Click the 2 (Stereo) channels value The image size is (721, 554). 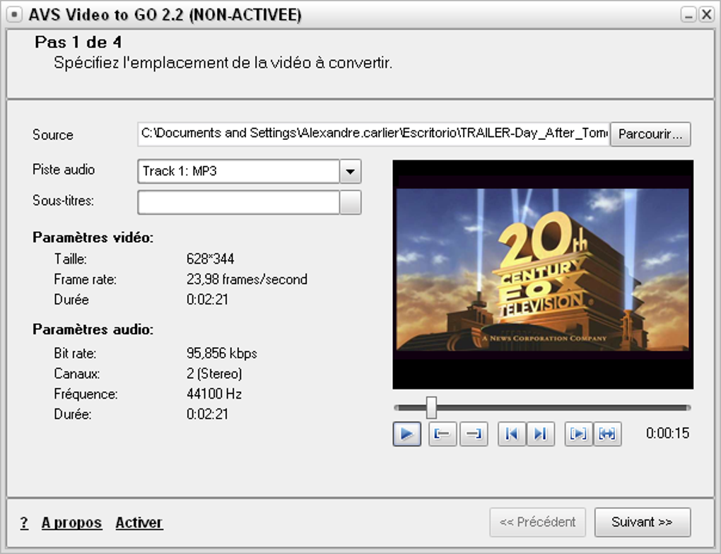tap(214, 374)
